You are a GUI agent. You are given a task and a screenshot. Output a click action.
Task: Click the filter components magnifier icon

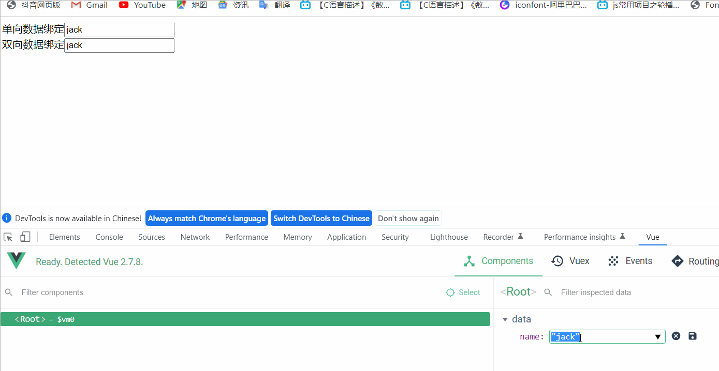click(x=9, y=292)
